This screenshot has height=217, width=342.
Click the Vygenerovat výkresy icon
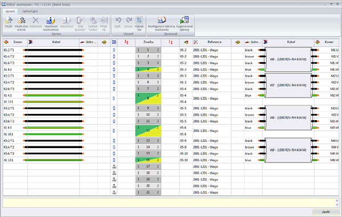[x=185, y=20]
